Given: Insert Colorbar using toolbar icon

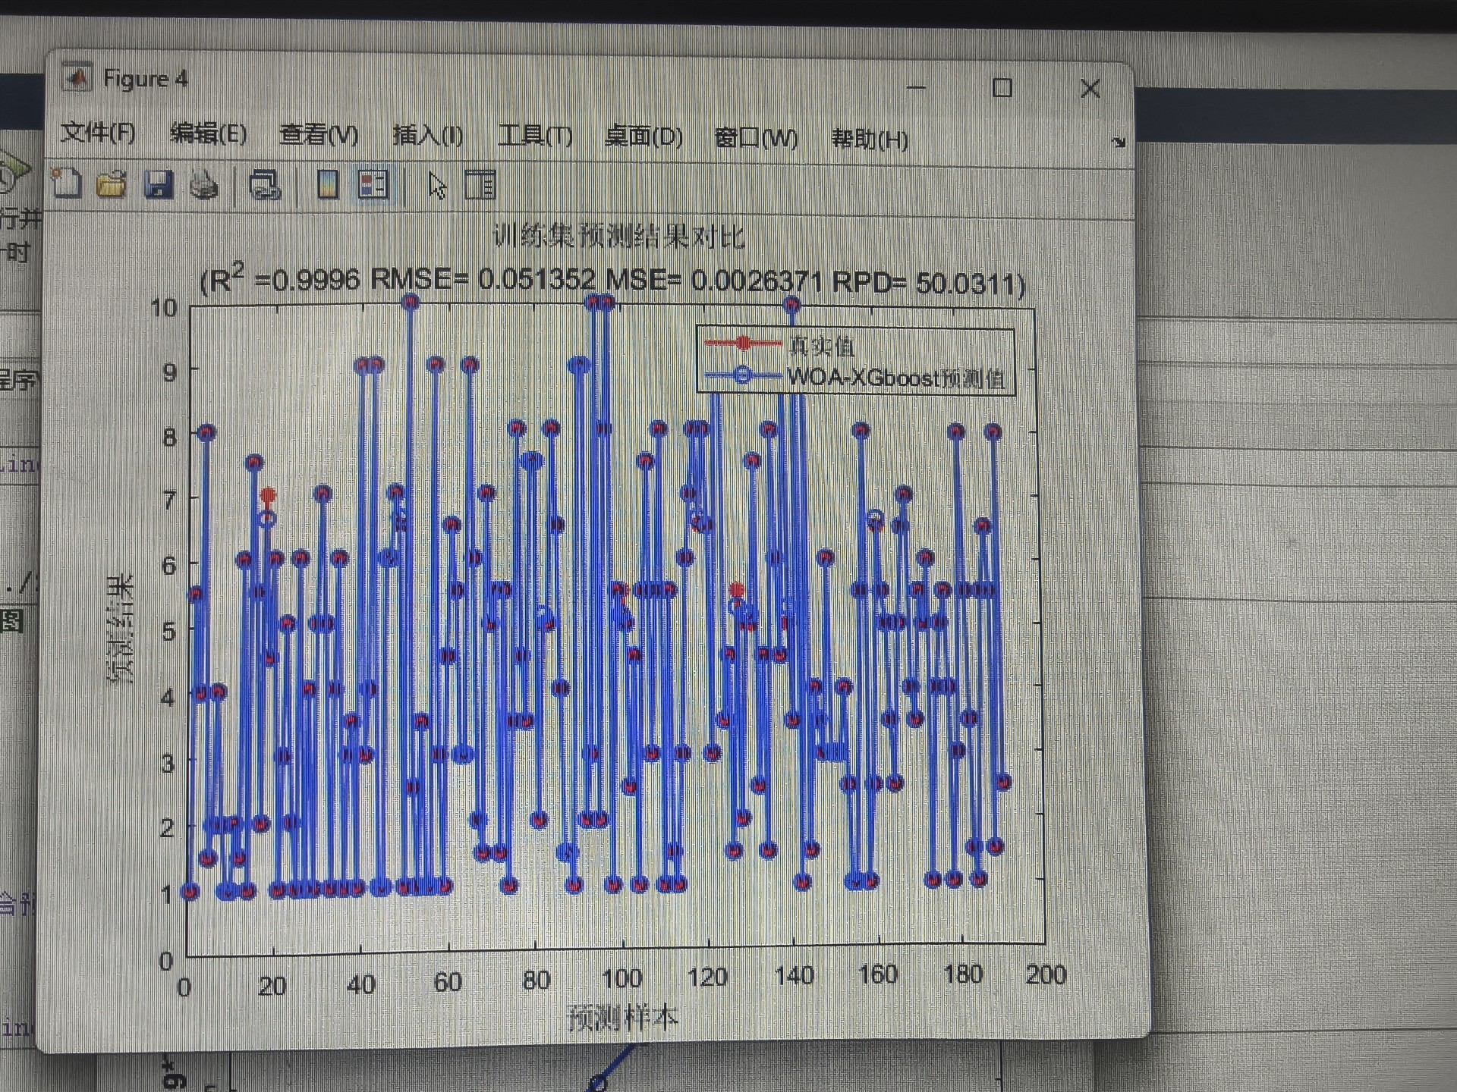Looking at the screenshot, I should (x=328, y=185).
